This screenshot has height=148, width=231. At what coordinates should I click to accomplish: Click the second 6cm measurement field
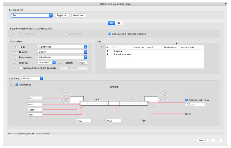35,104
